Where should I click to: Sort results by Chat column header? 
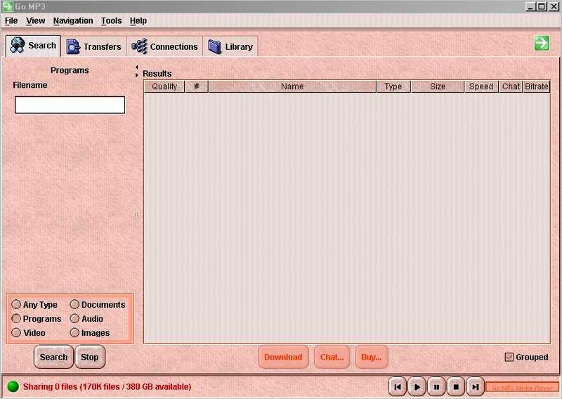tap(511, 86)
